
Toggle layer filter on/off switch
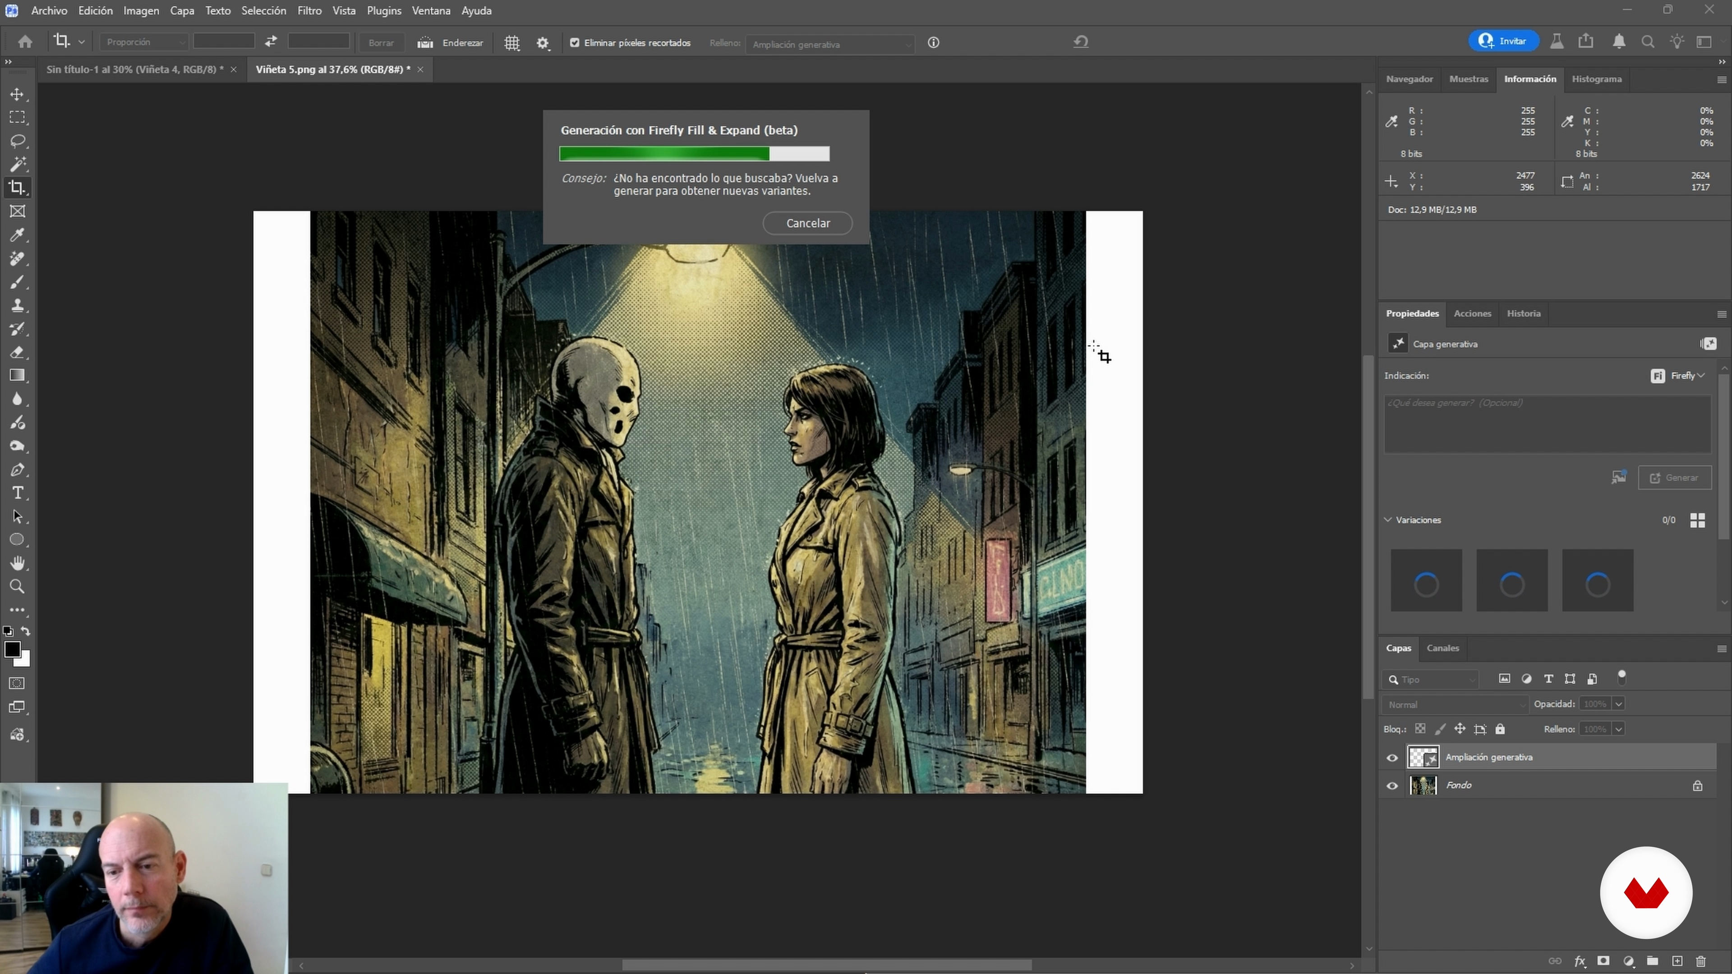[1622, 677]
